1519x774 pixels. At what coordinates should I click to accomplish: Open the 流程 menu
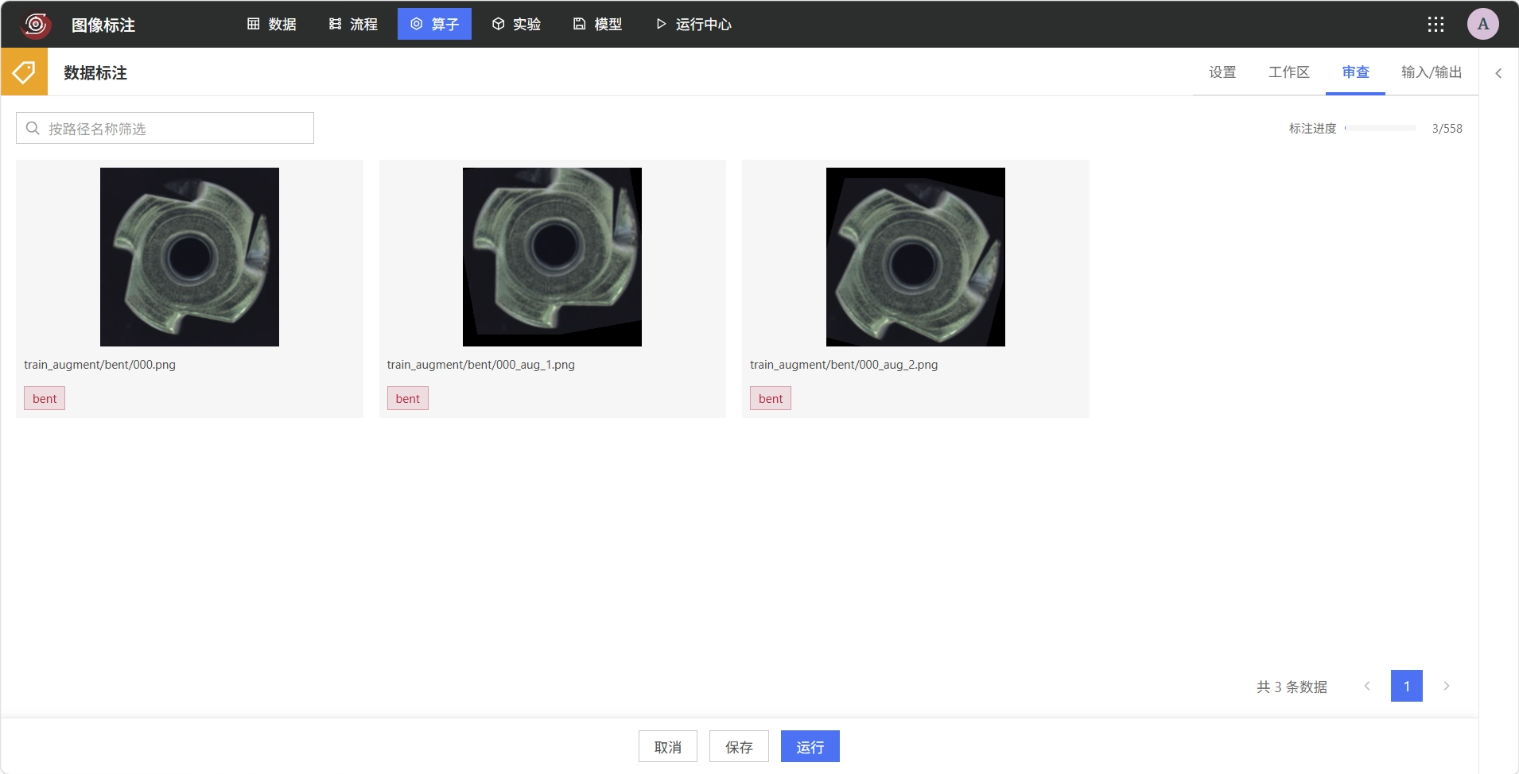coord(353,25)
